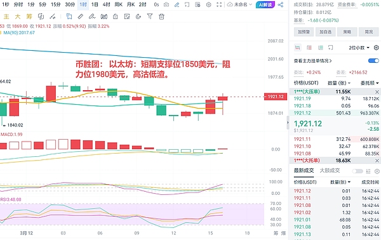Open the 大额成交 tab
Image resolution: width=381 pixels, height=240 pixels.
tap(330, 171)
